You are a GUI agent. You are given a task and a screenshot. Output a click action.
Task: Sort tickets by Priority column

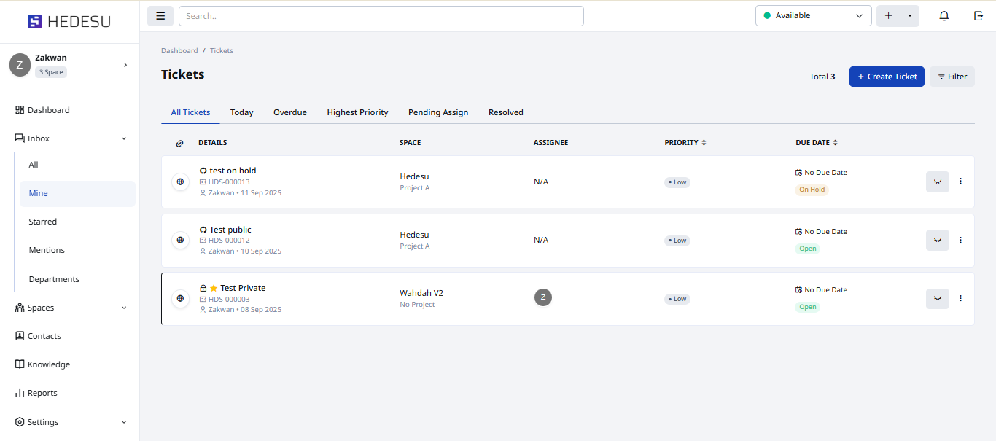point(685,143)
